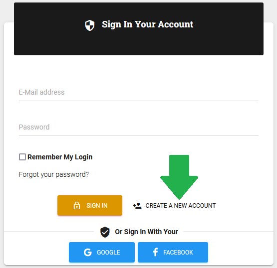This screenshot has width=277, height=268.
Task: Click the Remember My Login label text
Action: click(x=60, y=157)
